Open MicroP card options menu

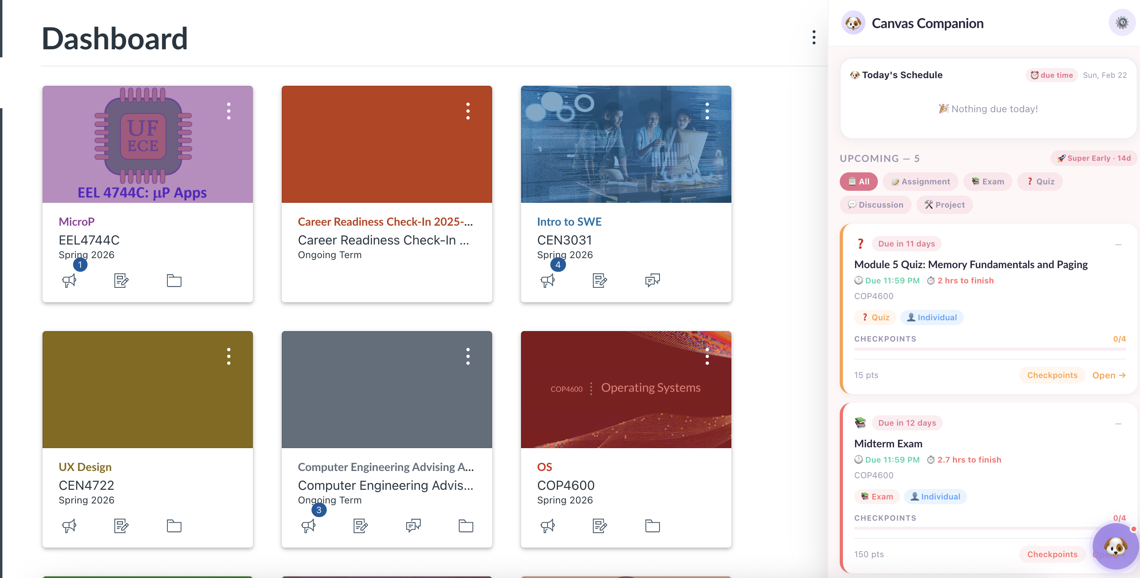(x=229, y=111)
